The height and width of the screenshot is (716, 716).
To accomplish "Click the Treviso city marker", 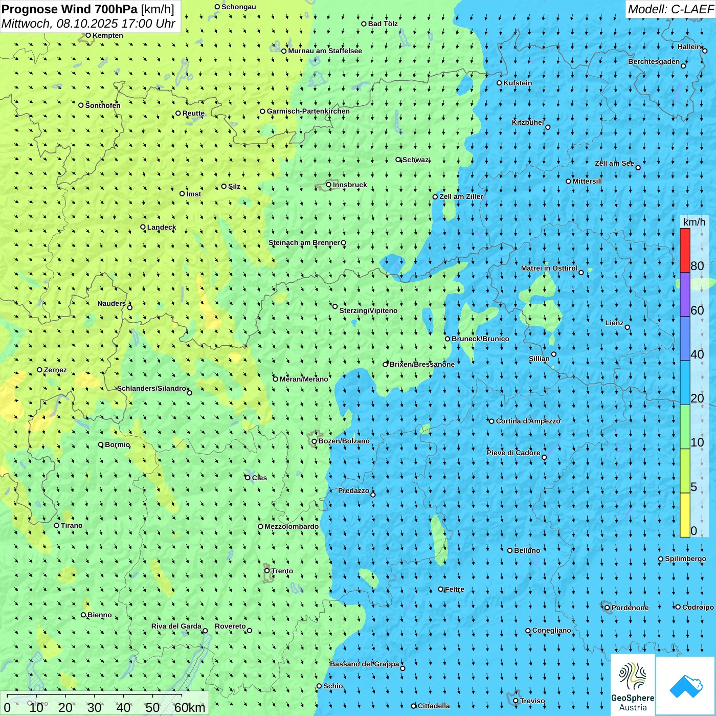I will click(x=516, y=701).
